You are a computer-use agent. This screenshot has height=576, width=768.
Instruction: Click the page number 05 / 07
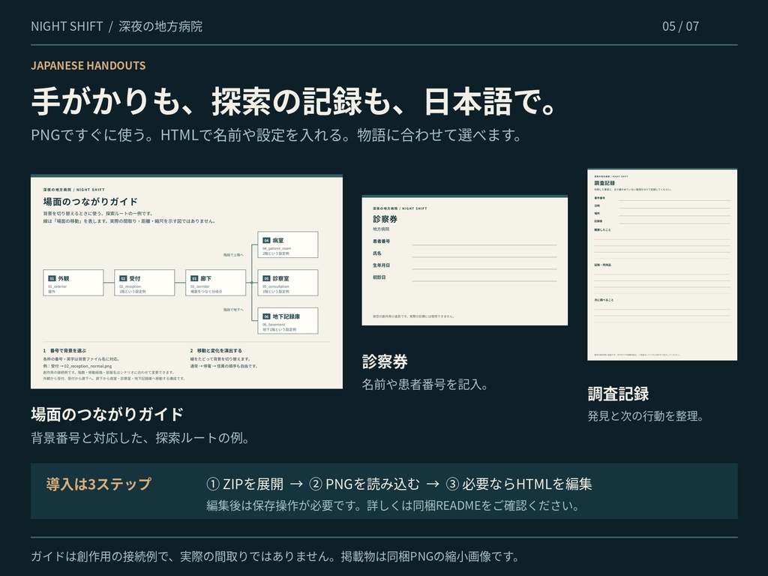(680, 26)
